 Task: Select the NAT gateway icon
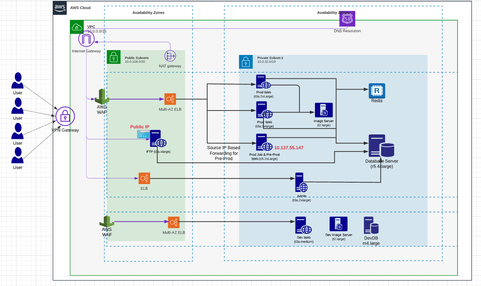coord(170,56)
